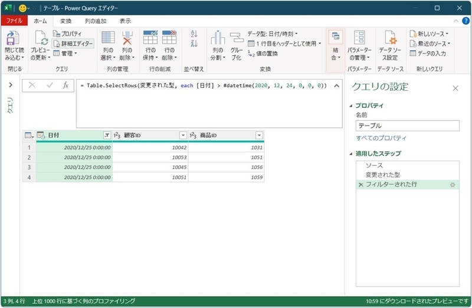Click 列の削除 (Remove Columns) icon
This screenshot has height=308, width=472.
127,38
